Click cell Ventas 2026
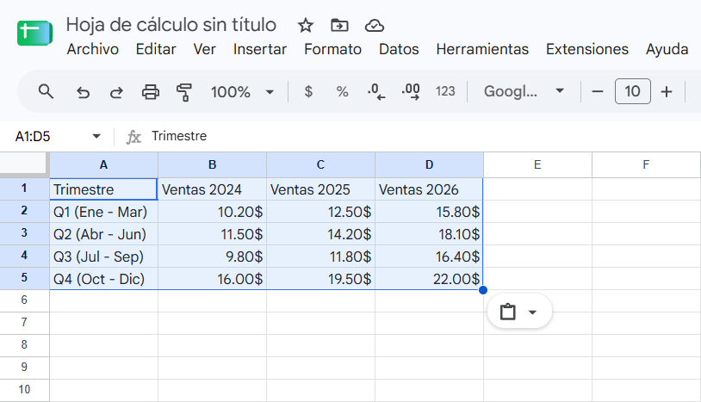 pyautogui.click(x=429, y=189)
